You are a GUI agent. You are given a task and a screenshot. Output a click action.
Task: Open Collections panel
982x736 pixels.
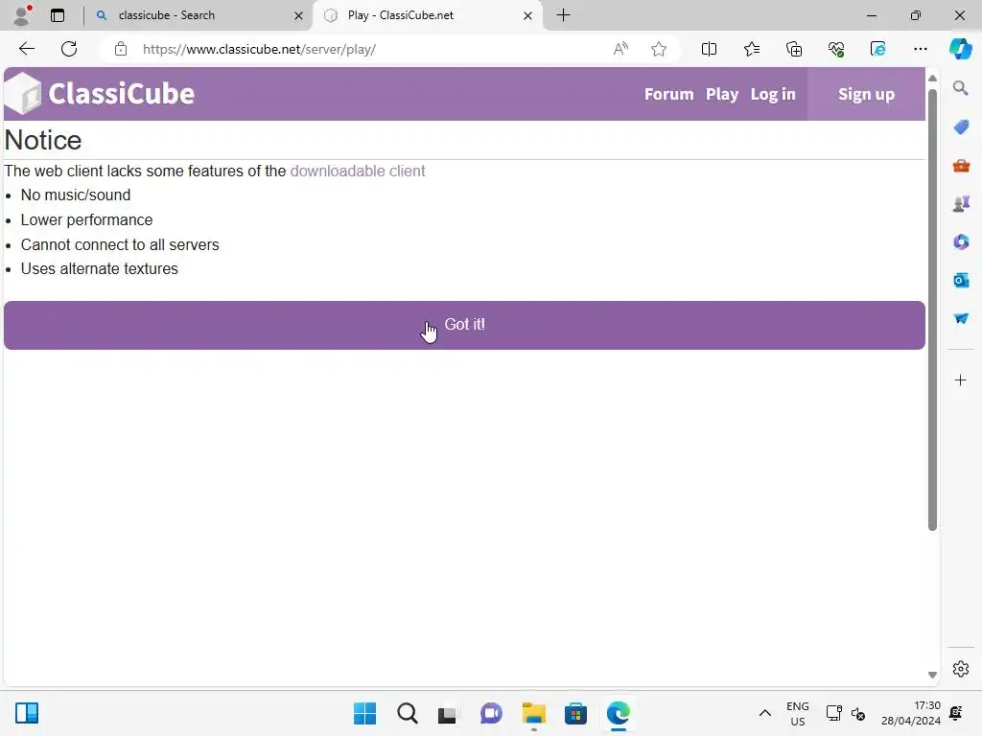(x=793, y=49)
